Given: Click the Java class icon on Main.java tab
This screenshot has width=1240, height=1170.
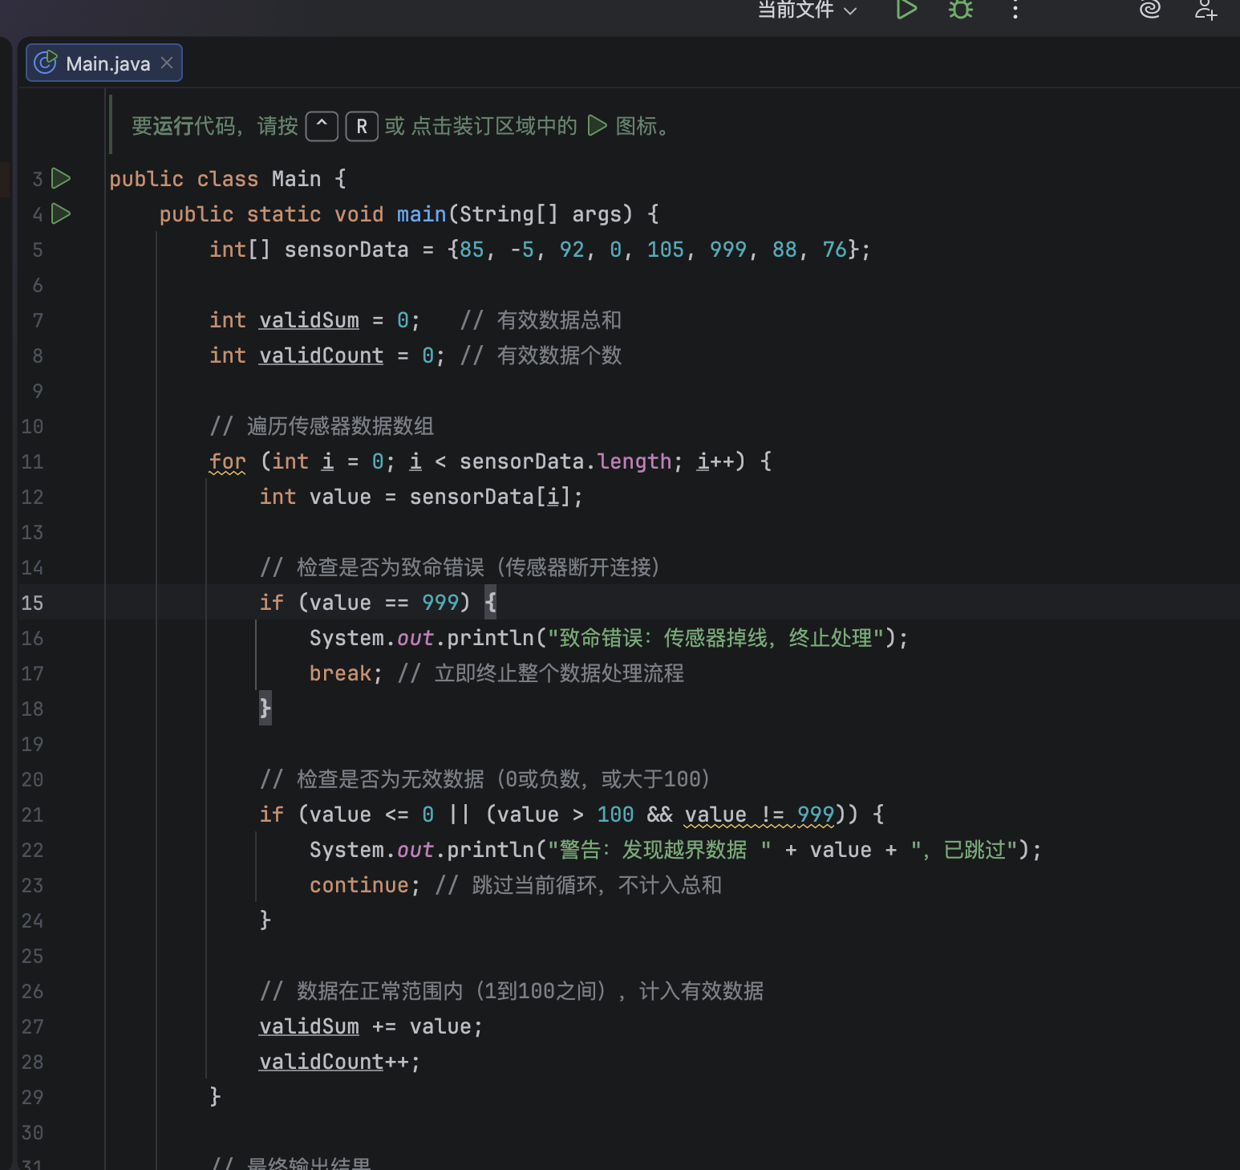Looking at the screenshot, I should (46, 63).
